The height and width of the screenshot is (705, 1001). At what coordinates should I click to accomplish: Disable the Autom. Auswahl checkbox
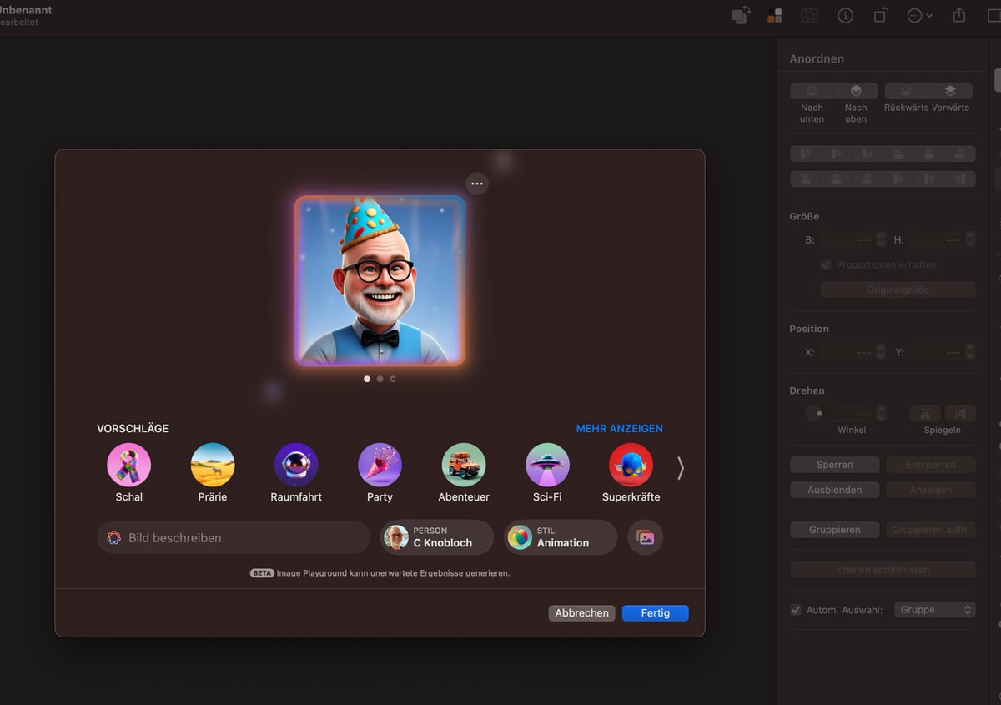click(796, 610)
